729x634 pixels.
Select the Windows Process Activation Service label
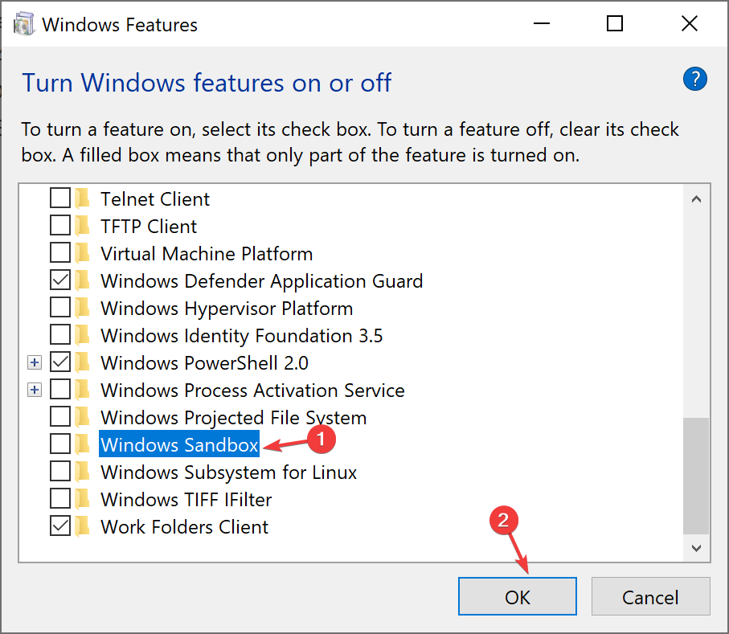(252, 391)
